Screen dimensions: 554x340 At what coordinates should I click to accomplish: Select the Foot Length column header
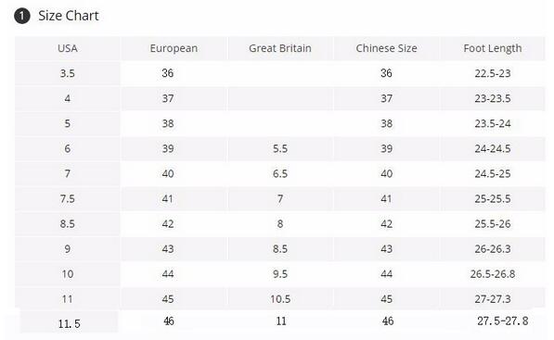493,48
